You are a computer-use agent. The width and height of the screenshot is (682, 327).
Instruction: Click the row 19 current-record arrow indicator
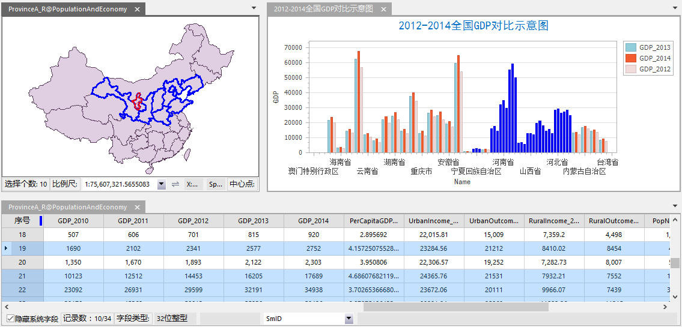point(6,248)
